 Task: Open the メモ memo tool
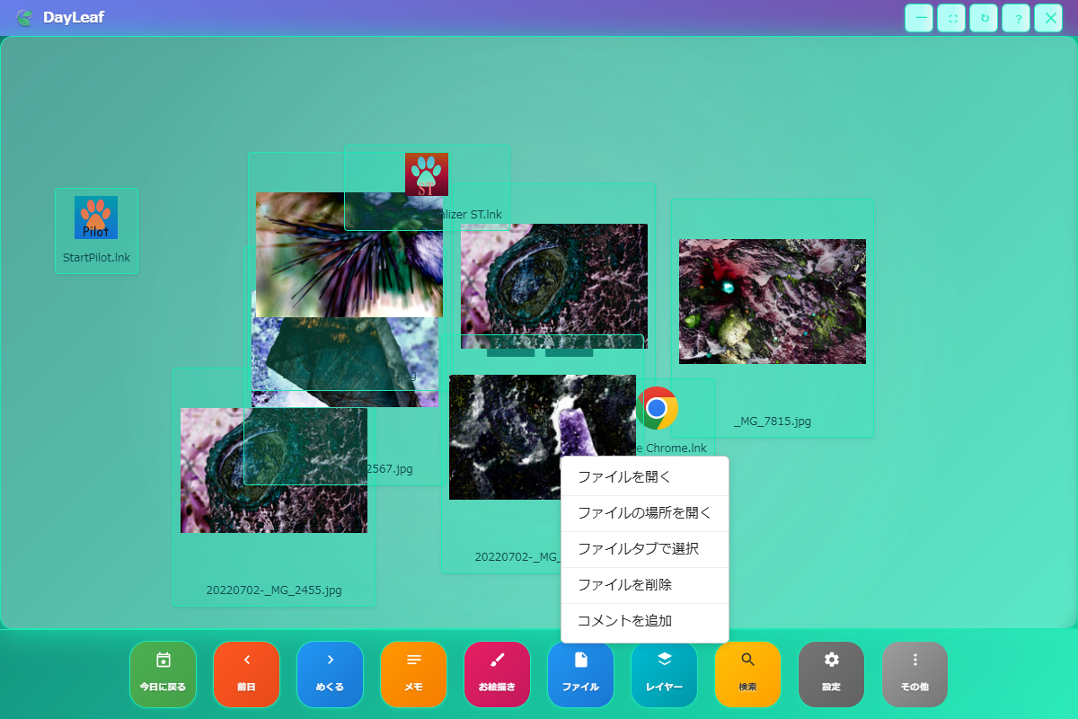pyautogui.click(x=413, y=674)
